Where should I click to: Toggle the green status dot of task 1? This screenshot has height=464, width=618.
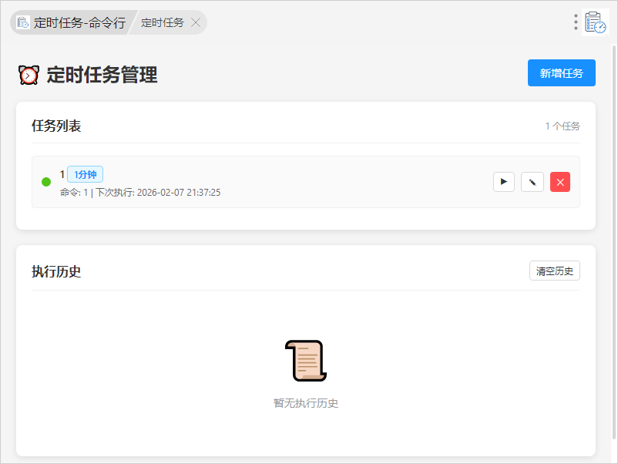[46, 182]
